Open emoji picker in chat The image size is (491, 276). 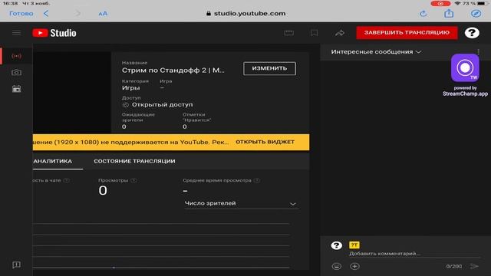pyautogui.click(x=336, y=266)
